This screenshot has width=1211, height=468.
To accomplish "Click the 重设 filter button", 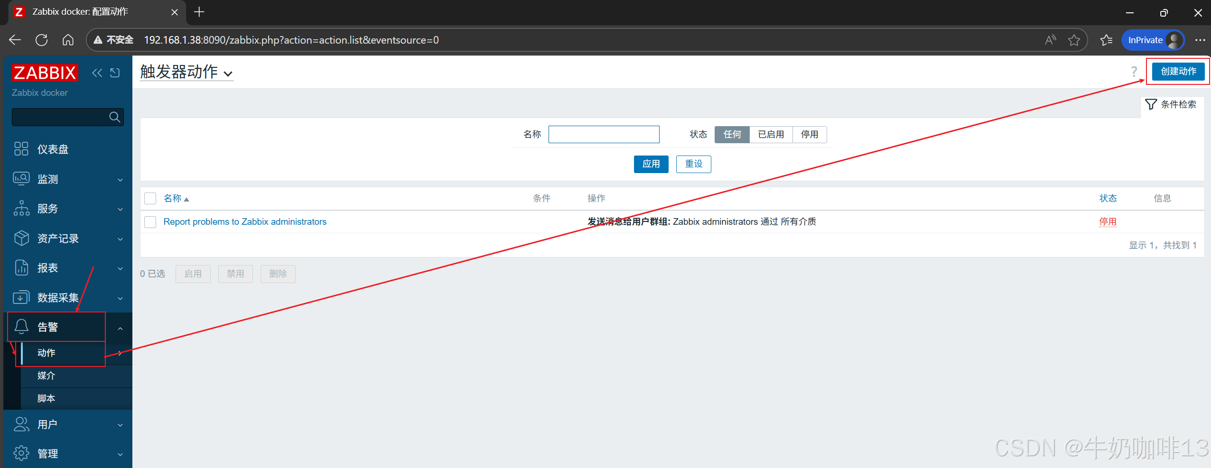I will coord(693,164).
